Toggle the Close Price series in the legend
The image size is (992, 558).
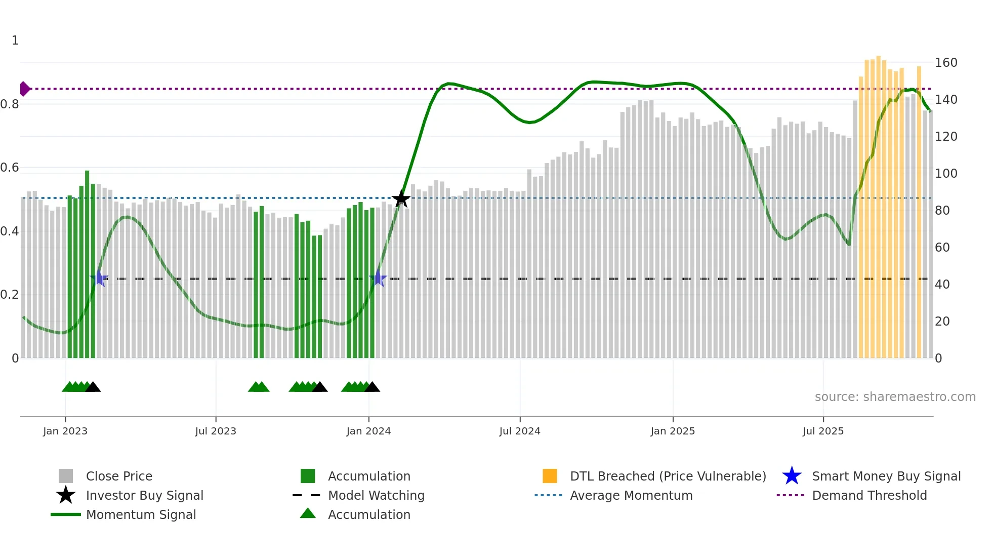(119, 476)
